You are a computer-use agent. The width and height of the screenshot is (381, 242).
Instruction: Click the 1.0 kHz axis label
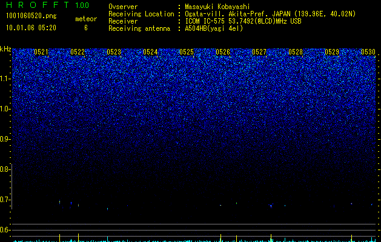(x=5, y=109)
